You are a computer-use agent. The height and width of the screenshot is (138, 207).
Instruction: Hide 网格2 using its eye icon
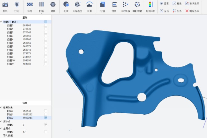coord(46,118)
